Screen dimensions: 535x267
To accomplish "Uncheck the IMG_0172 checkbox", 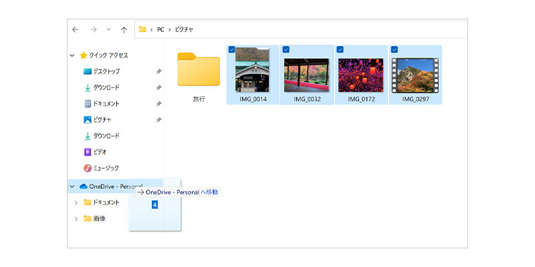I will [340, 49].
